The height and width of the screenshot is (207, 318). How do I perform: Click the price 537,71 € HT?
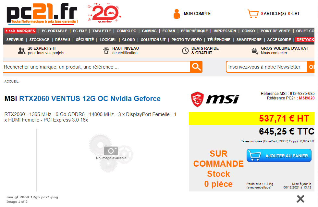point(284,118)
